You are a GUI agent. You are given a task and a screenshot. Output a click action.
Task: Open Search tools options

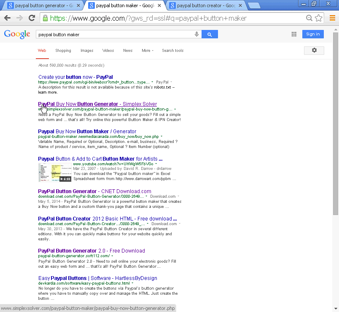[x=173, y=50]
